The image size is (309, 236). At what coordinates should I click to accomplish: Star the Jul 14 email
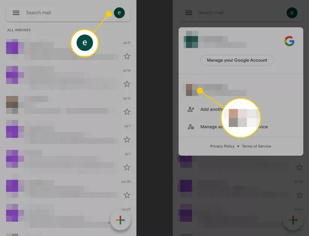click(x=127, y=84)
